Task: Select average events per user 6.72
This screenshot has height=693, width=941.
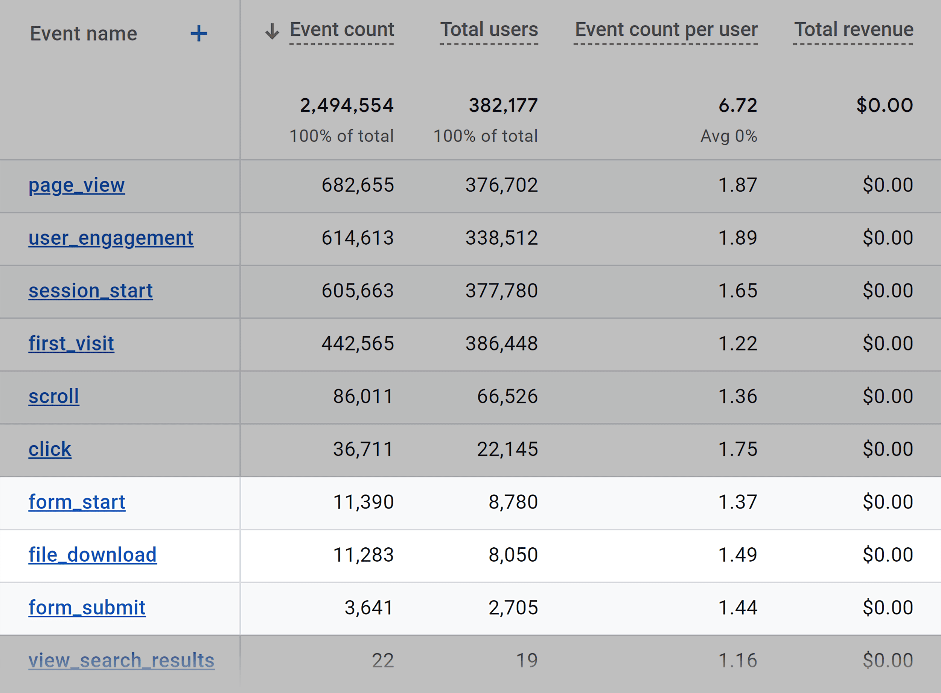Action: [x=738, y=105]
